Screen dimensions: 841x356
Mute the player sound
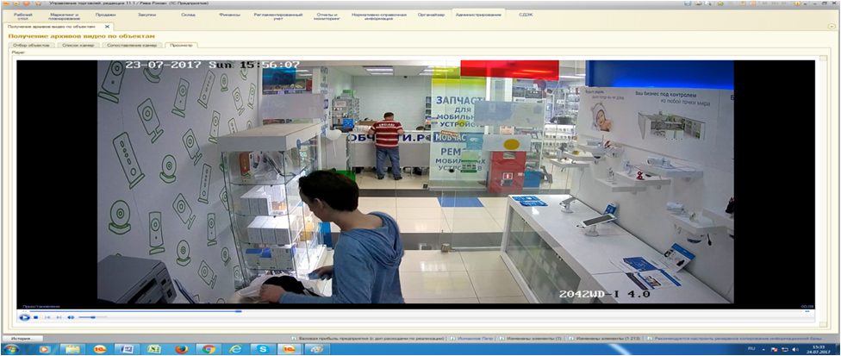click(x=71, y=317)
